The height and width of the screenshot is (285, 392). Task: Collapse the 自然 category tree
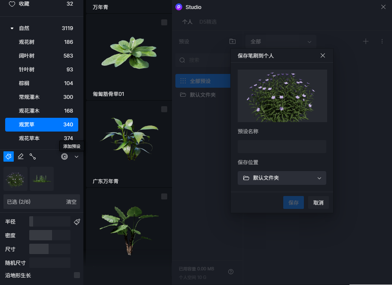tap(12, 28)
